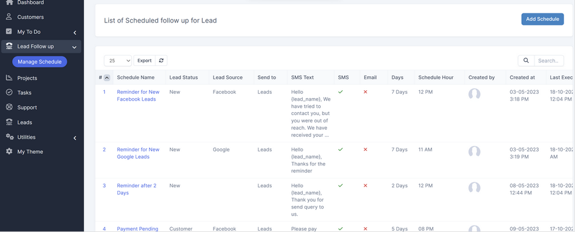Open Projects in the sidebar
The width and height of the screenshot is (575, 232).
(x=27, y=78)
